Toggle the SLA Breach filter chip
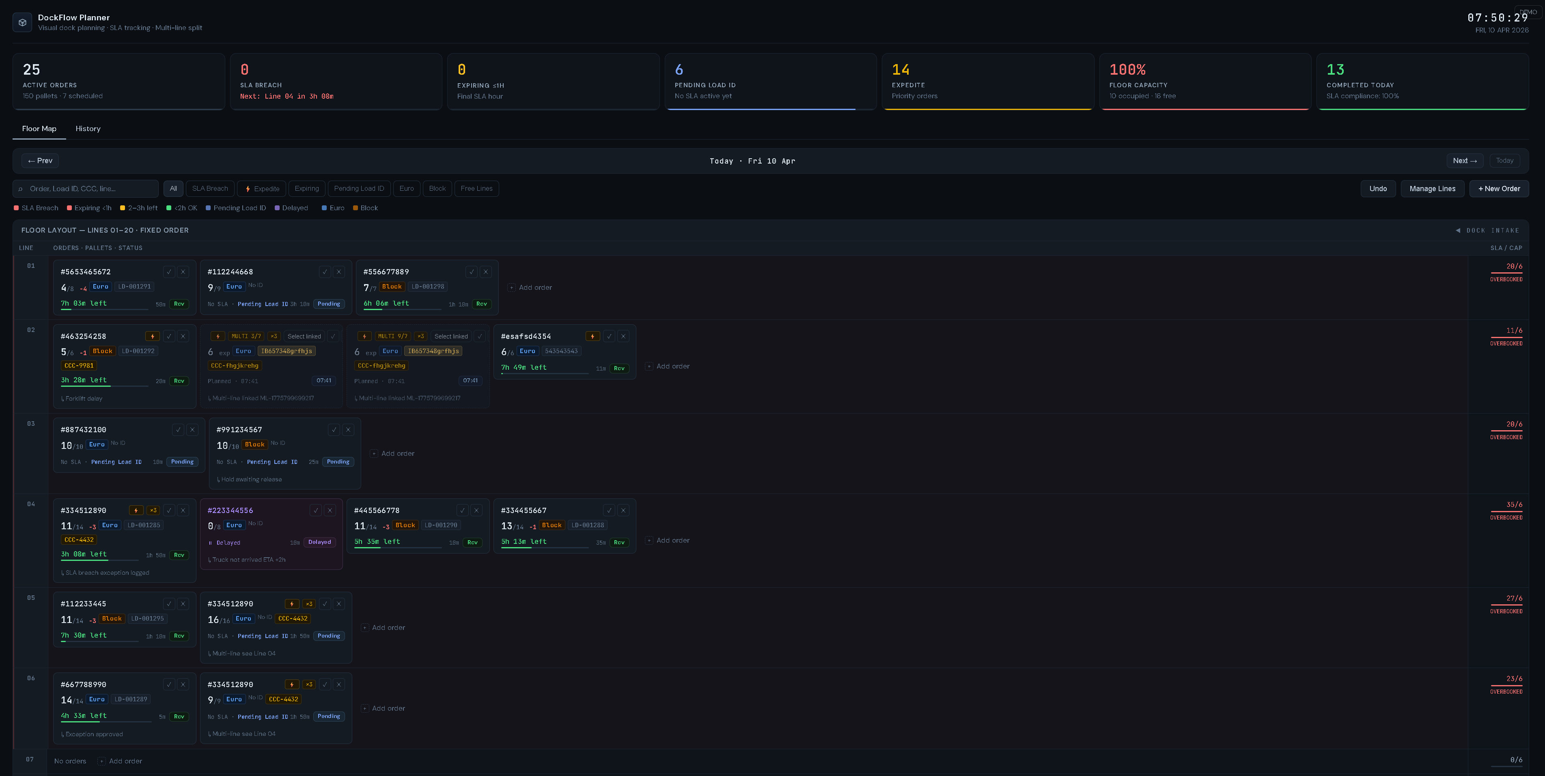This screenshot has width=1545, height=776. coord(210,188)
